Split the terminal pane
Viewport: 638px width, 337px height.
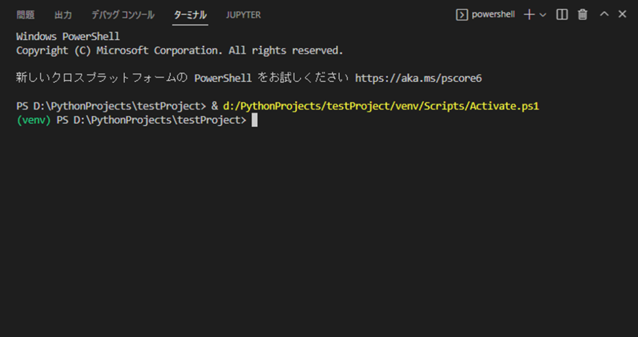pos(562,15)
